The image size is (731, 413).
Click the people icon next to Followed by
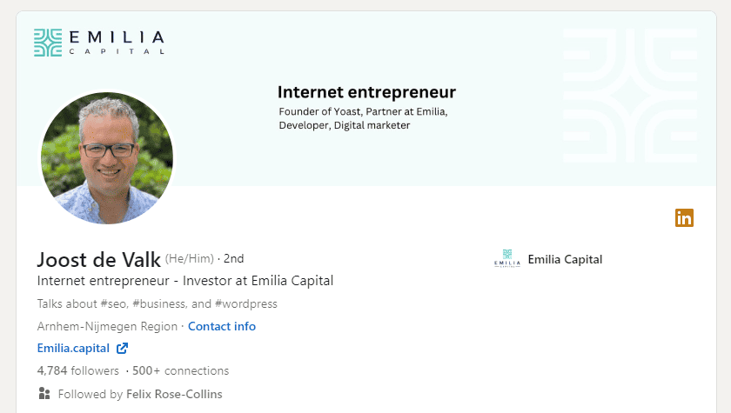(x=44, y=394)
